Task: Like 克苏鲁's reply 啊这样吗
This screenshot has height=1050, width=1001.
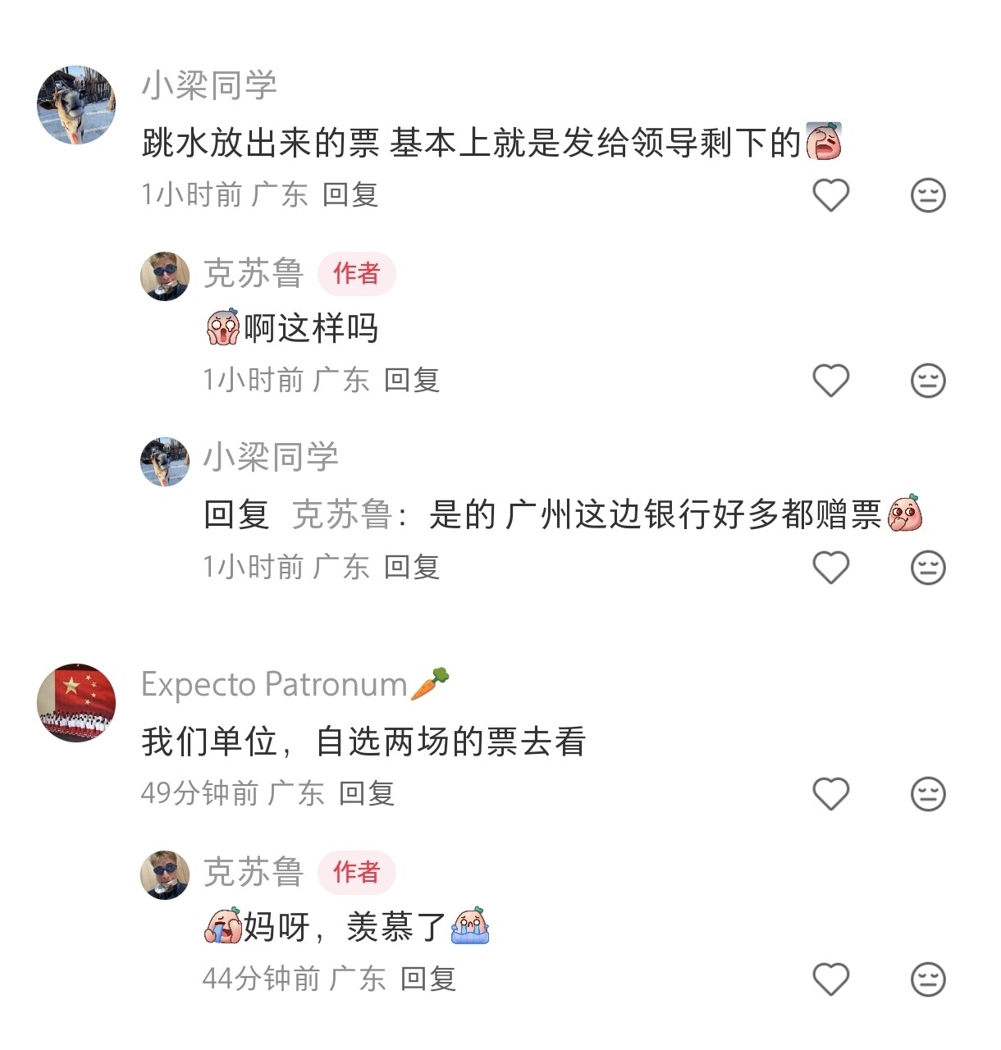Action: pos(830,381)
